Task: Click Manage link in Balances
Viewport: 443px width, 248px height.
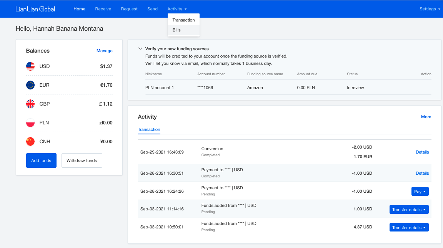Action: coord(105,51)
